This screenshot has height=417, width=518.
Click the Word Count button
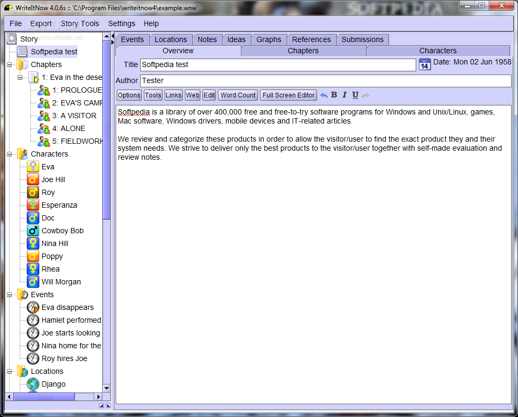click(238, 95)
